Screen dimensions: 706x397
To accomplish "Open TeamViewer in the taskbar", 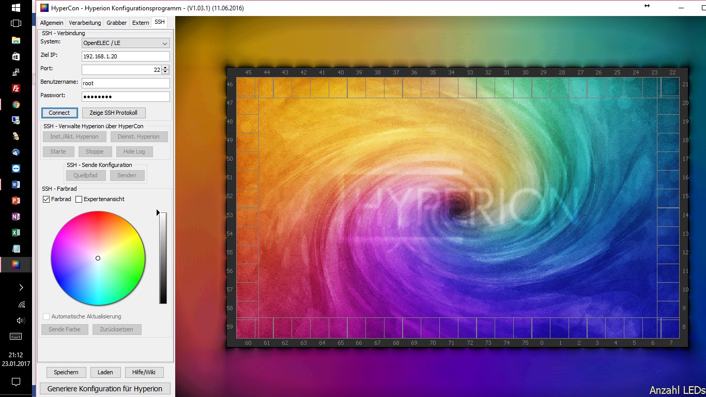I will point(16,169).
